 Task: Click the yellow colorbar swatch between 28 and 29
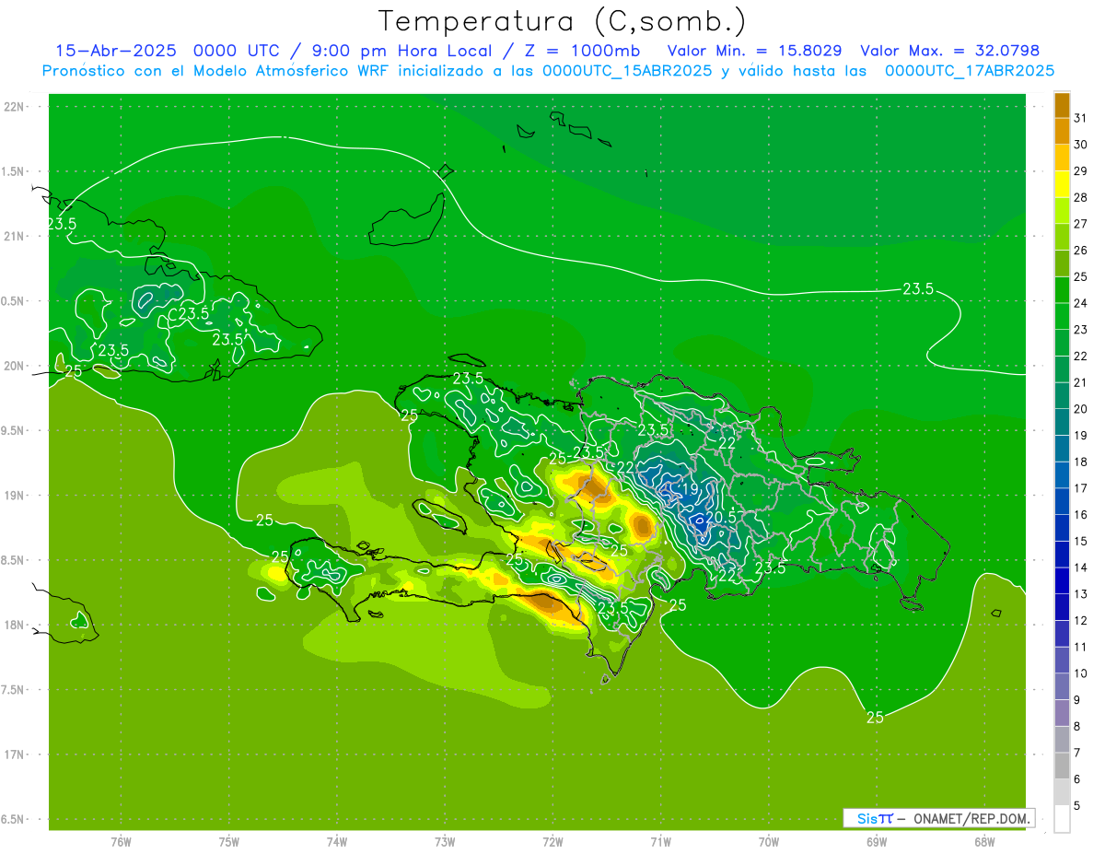(x=1062, y=184)
